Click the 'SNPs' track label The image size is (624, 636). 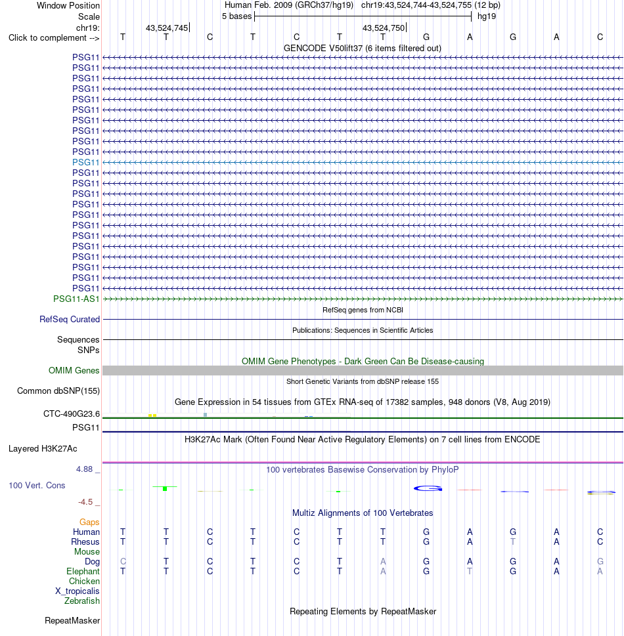click(x=88, y=350)
